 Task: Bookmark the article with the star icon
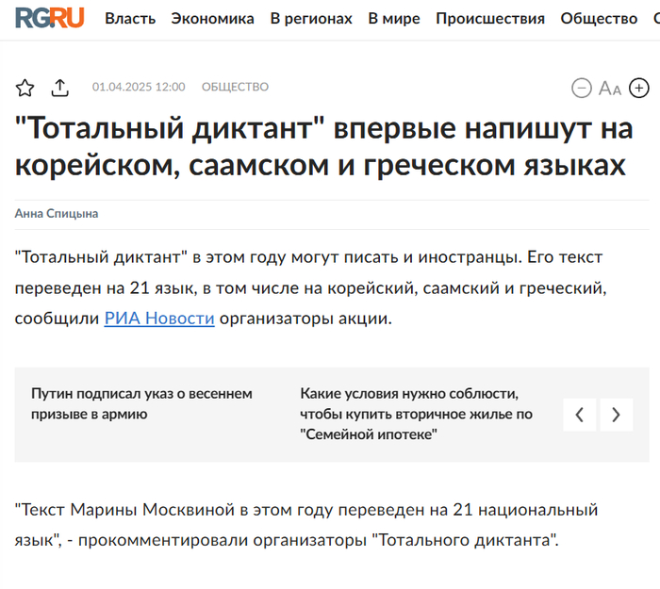25,88
